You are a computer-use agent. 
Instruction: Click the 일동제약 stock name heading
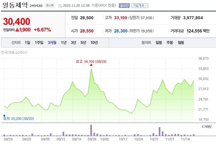16,5
